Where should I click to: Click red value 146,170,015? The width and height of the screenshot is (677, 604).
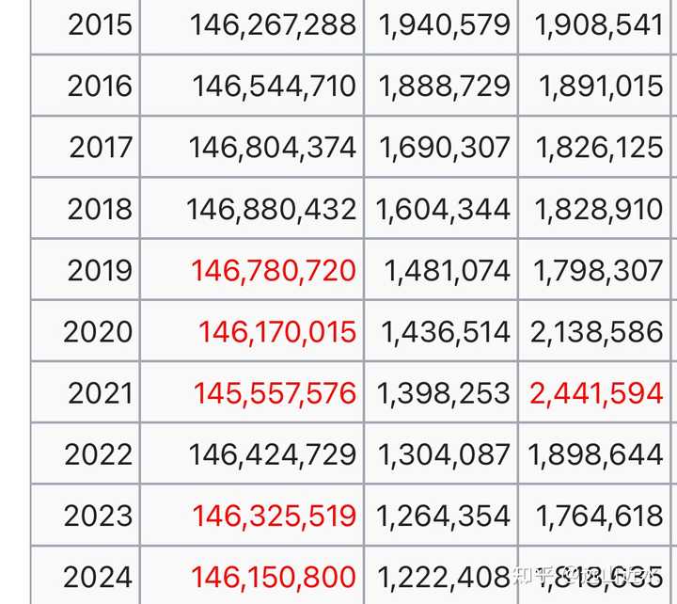click(x=277, y=332)
